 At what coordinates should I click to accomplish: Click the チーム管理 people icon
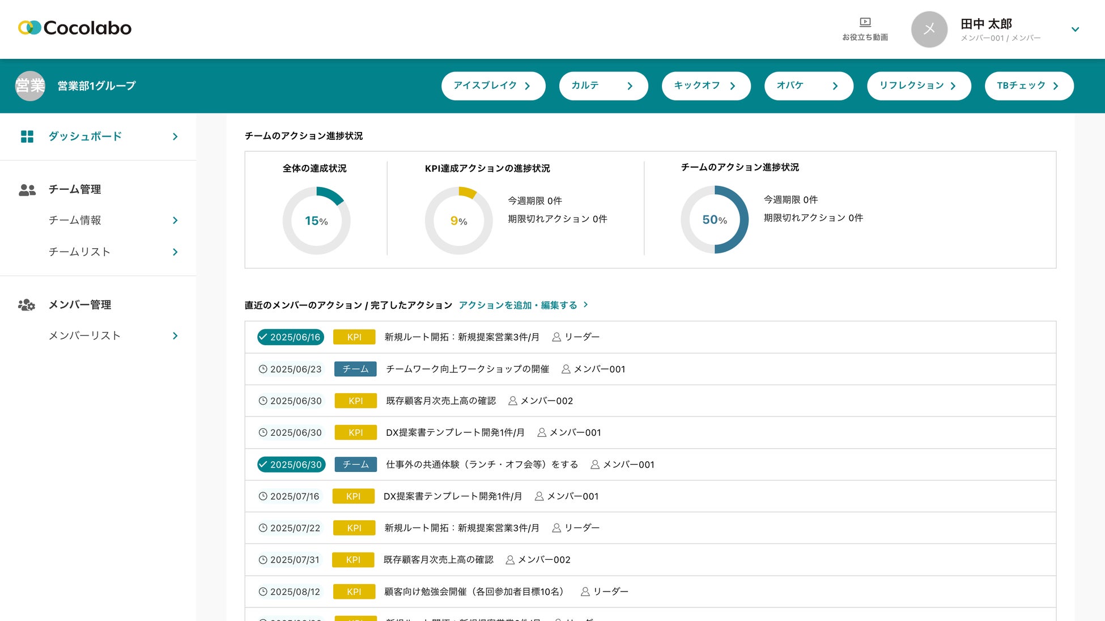[x=27, y=190]
